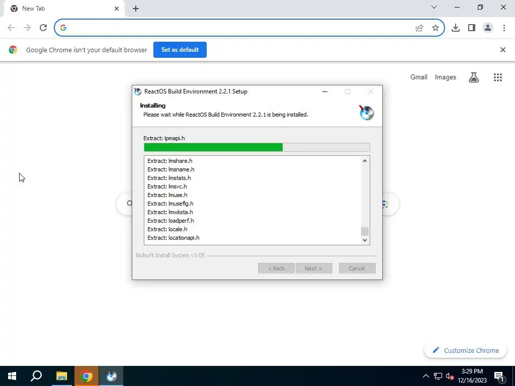Reload the page in Chrome

pos(43,28)
